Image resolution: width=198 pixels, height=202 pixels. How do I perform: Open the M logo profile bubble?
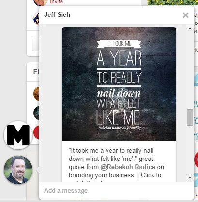18,135
